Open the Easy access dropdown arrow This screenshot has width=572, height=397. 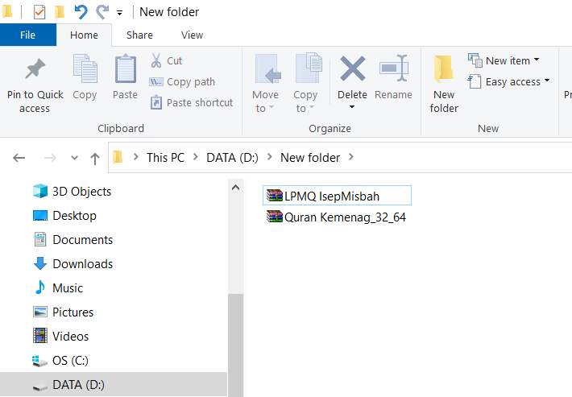[547, 81]
